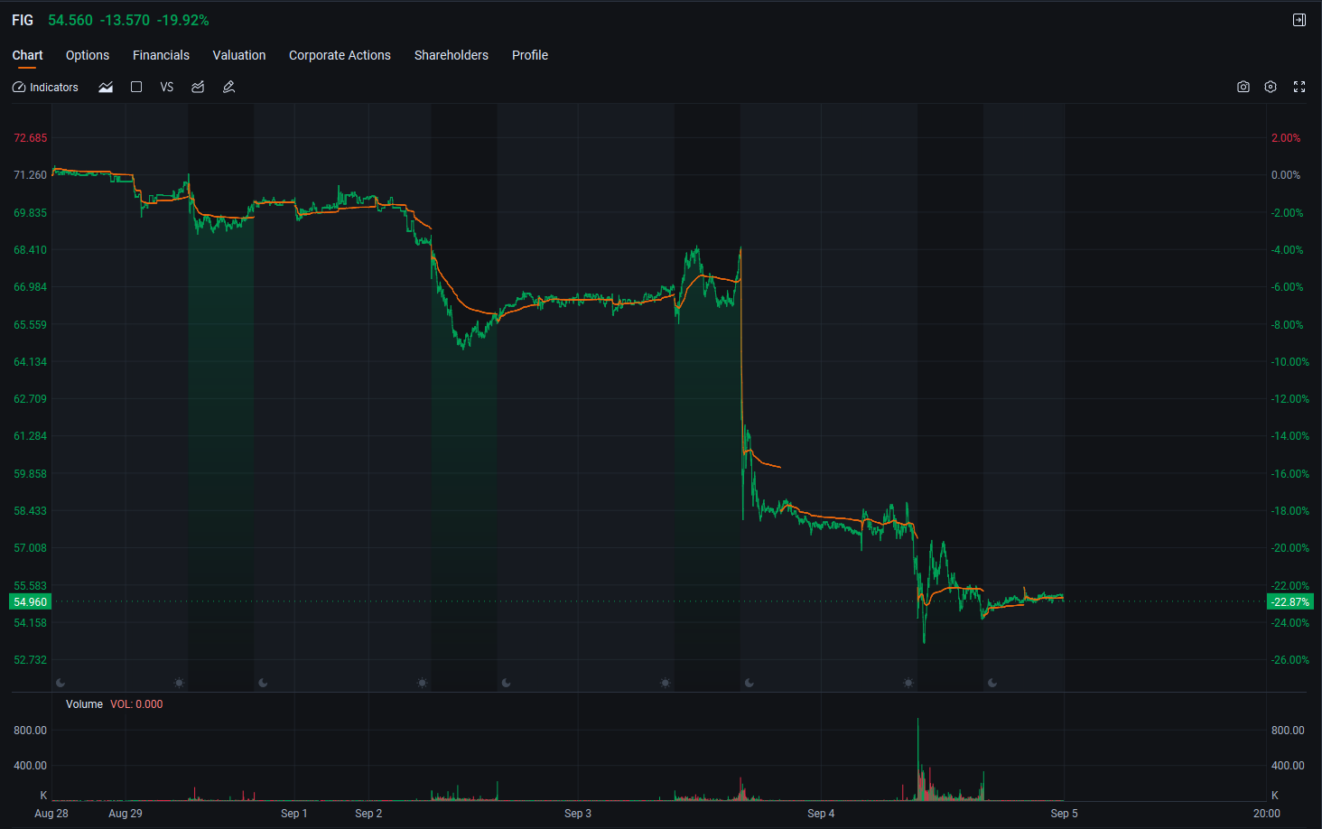This screenshot has height=829, width=1322.
Task: Open the VS comparison tool
Action: (167, 88)
